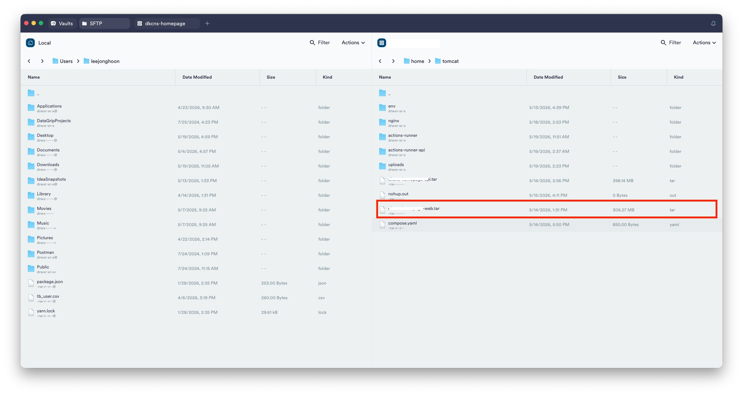This screenshot has width=743, height=395.
Task: Open notifications bell icon
Action: 713,23
